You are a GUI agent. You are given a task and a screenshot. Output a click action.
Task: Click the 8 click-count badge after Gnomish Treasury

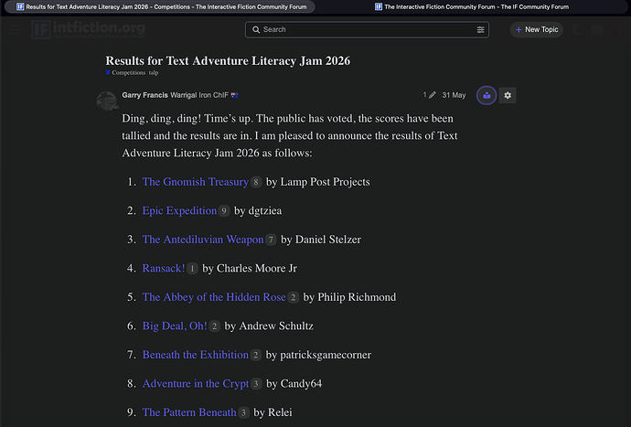256,182
